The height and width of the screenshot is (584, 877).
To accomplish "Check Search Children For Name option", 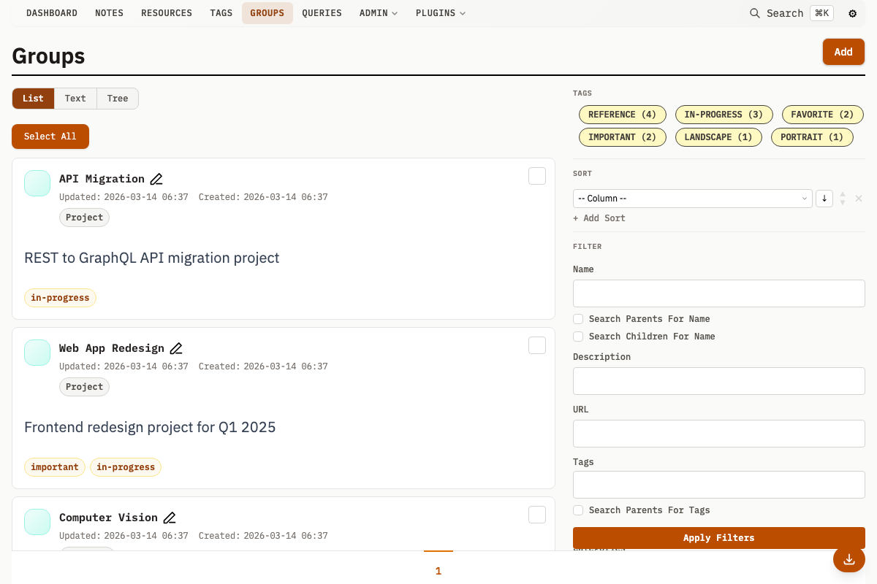I will (578, 337).
